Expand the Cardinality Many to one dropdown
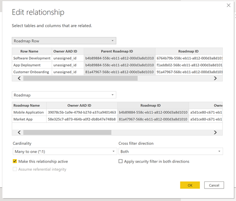Viewport: 236px width, 201px height. [65, 152]
